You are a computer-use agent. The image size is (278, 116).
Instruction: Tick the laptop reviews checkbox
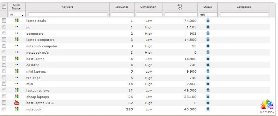point(4,90)
